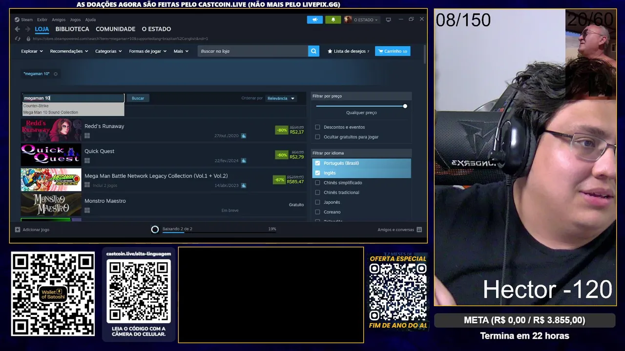Check Chinês simplificado language filter
The width and height of the screenshot is (625, 351).
[317, 183]
